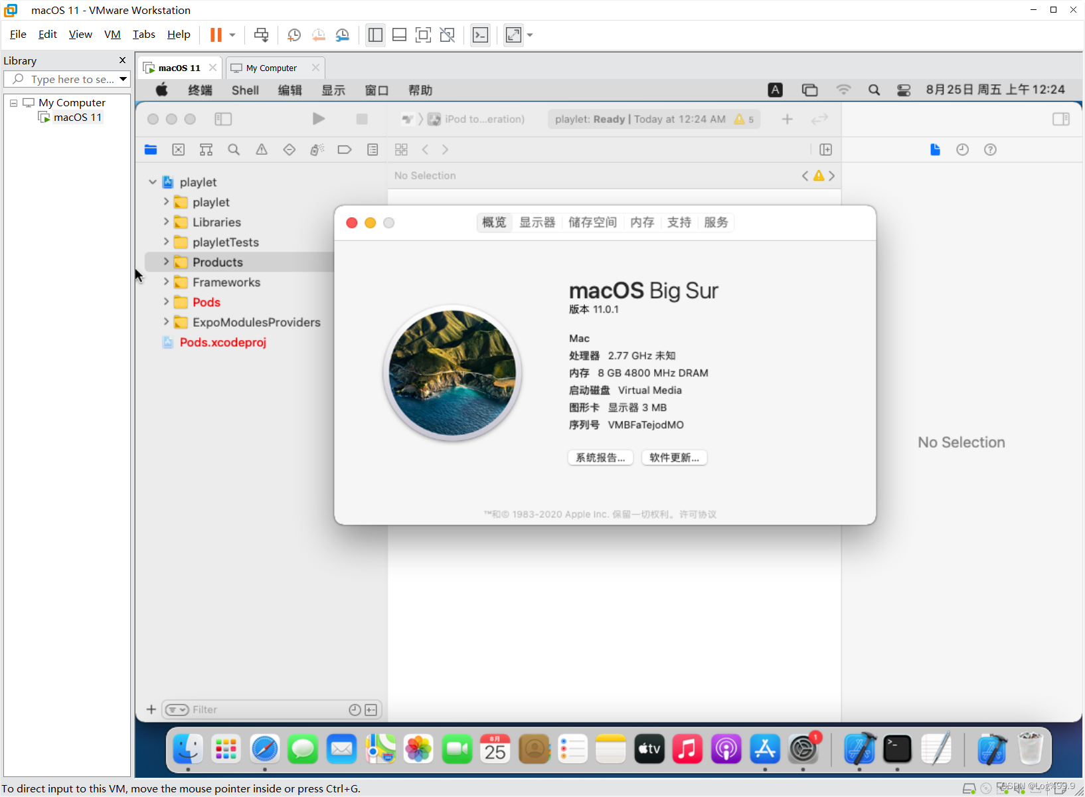Open the 许可协议 link
Image resolution: width=1085 pixels, height=797 pixels.
[x=698, y=514]
